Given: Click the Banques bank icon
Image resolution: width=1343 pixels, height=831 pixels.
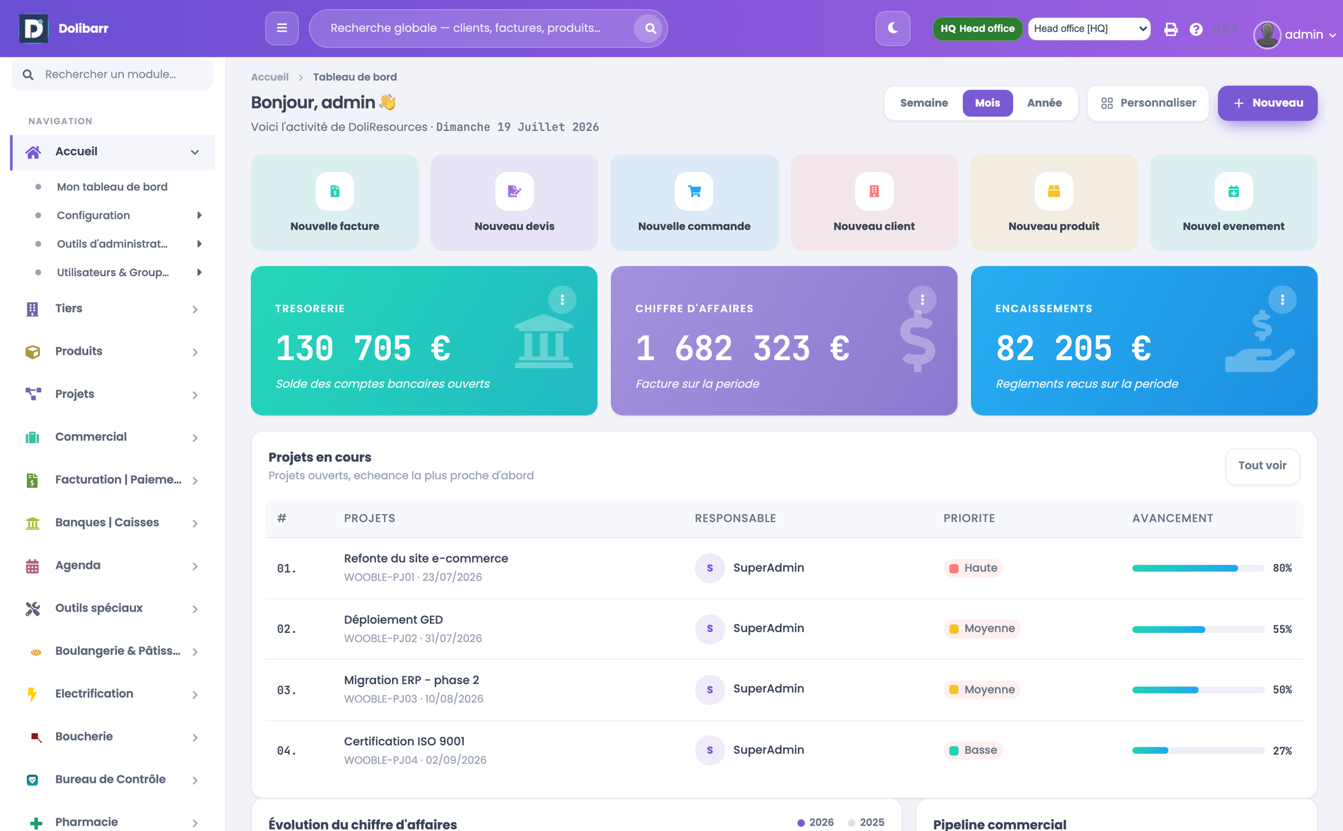Looking at the screenshot, I should click(x=32, y=523).
